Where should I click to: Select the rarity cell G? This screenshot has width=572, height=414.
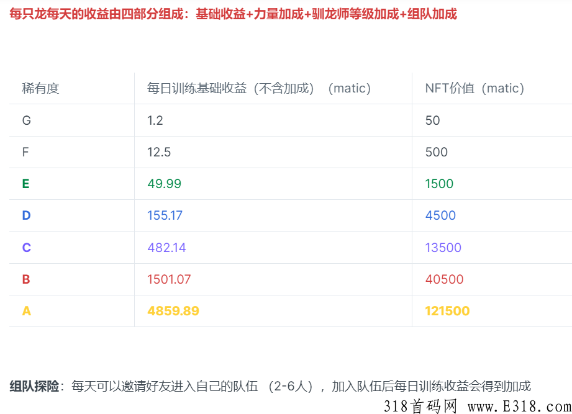point(27,120)
